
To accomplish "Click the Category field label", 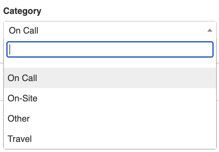I will click(x=22, y=11).
